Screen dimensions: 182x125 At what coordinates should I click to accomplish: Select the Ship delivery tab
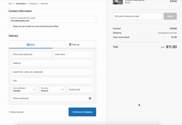click(x=31, y=45)
